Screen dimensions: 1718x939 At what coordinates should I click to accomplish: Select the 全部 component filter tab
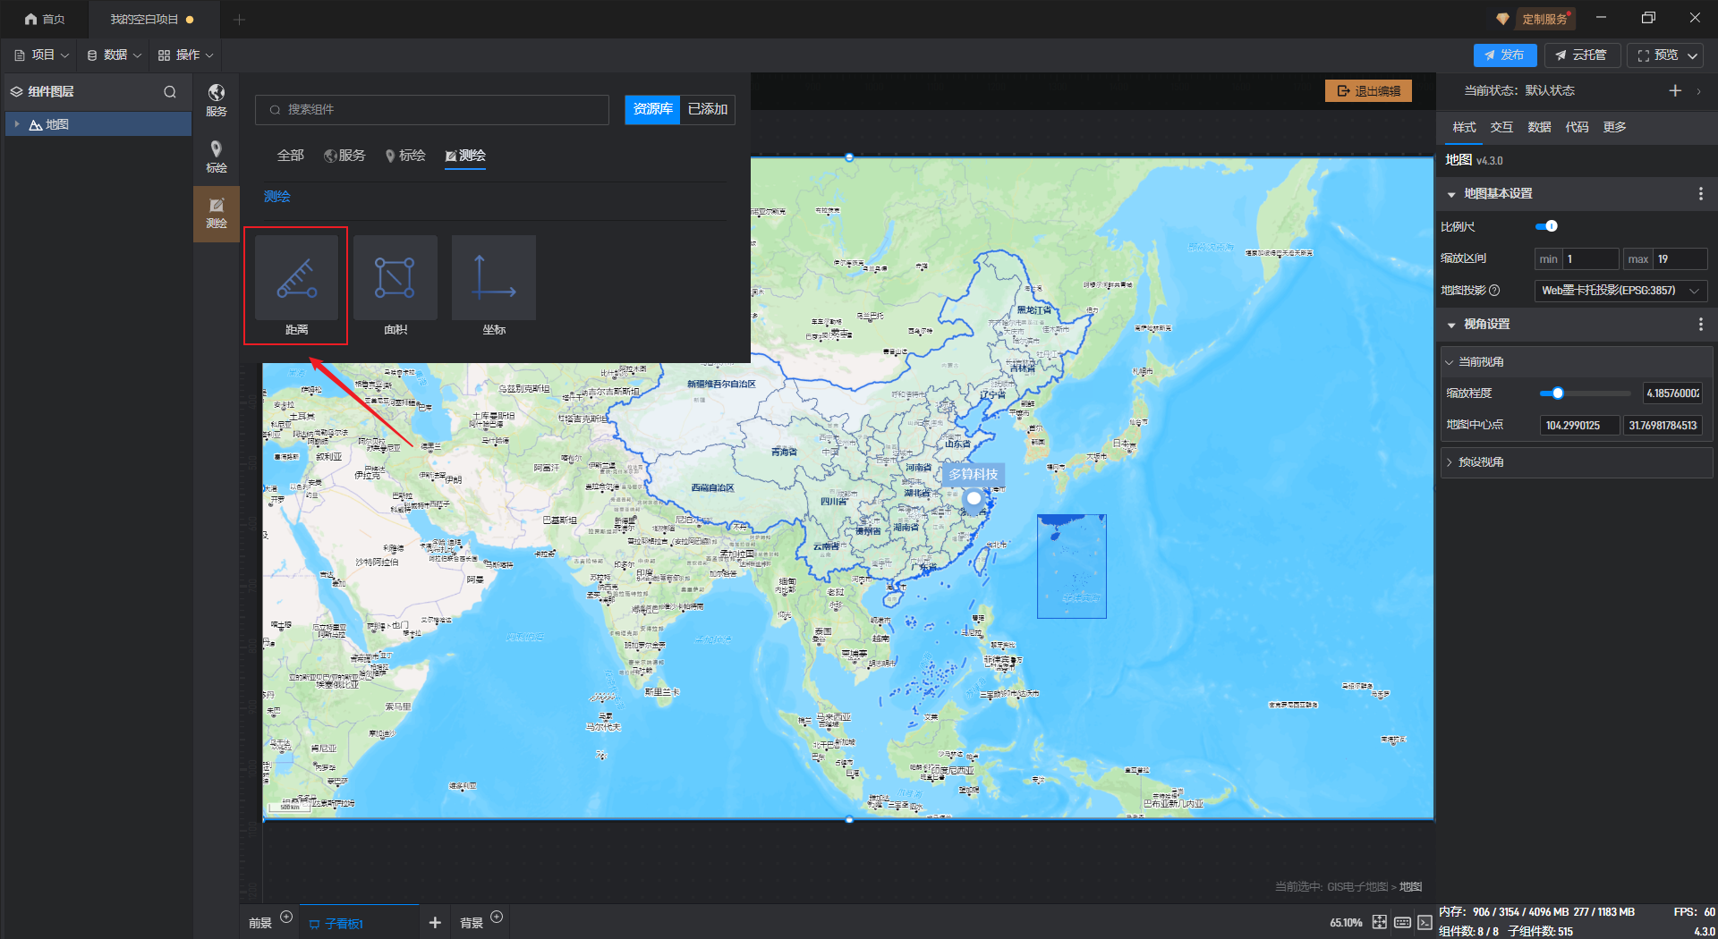[290, 156]
